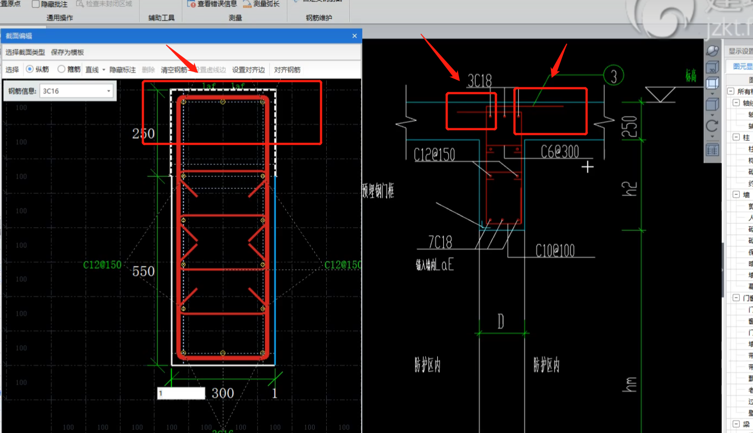
Task: Click the 550 dimension in section editor
Action: click(x=143, y=271)
